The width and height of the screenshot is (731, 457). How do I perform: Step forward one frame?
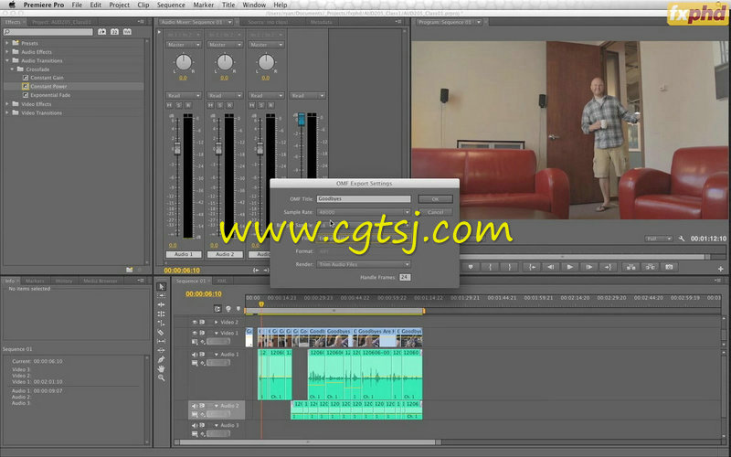point(588,267)
